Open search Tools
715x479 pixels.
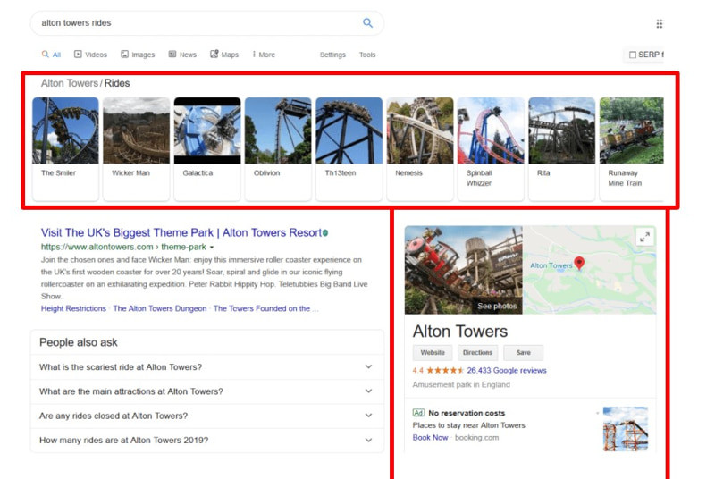pos(367,55)
